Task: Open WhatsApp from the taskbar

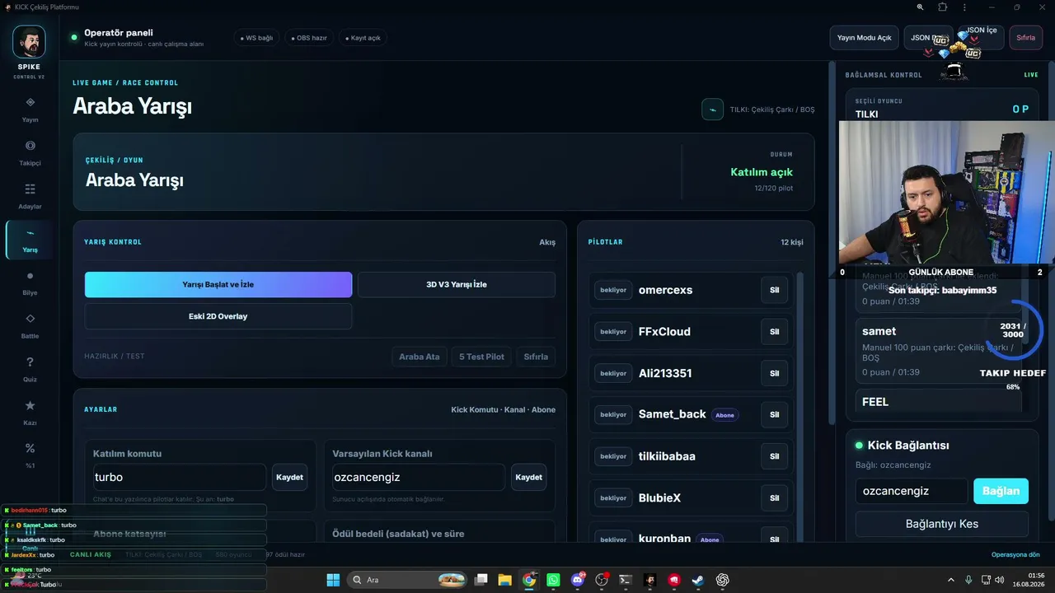Action: click(x=553, y=580)
